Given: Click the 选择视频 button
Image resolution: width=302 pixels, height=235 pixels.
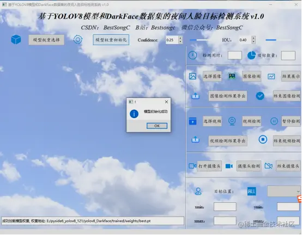Looking at the screenshot, I should click(x=212, y=121).
